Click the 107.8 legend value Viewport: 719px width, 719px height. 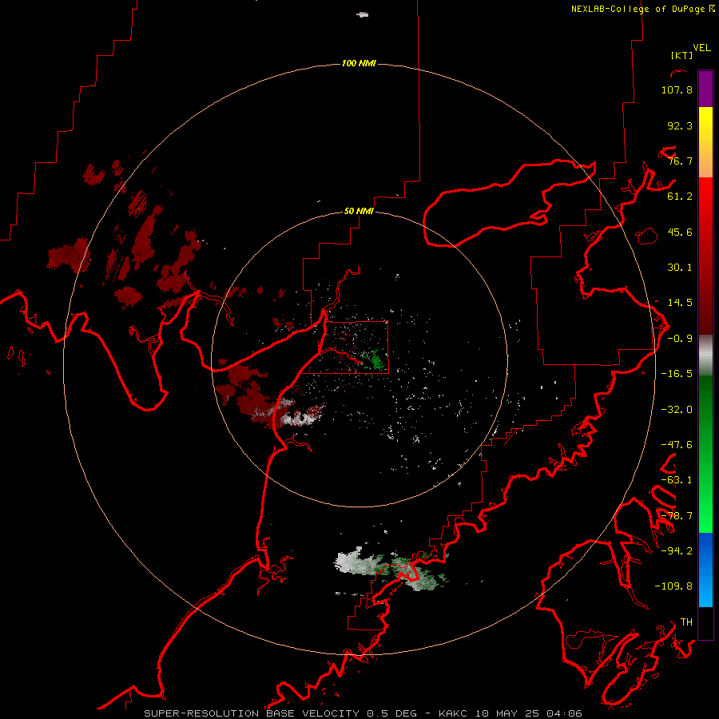677,89
